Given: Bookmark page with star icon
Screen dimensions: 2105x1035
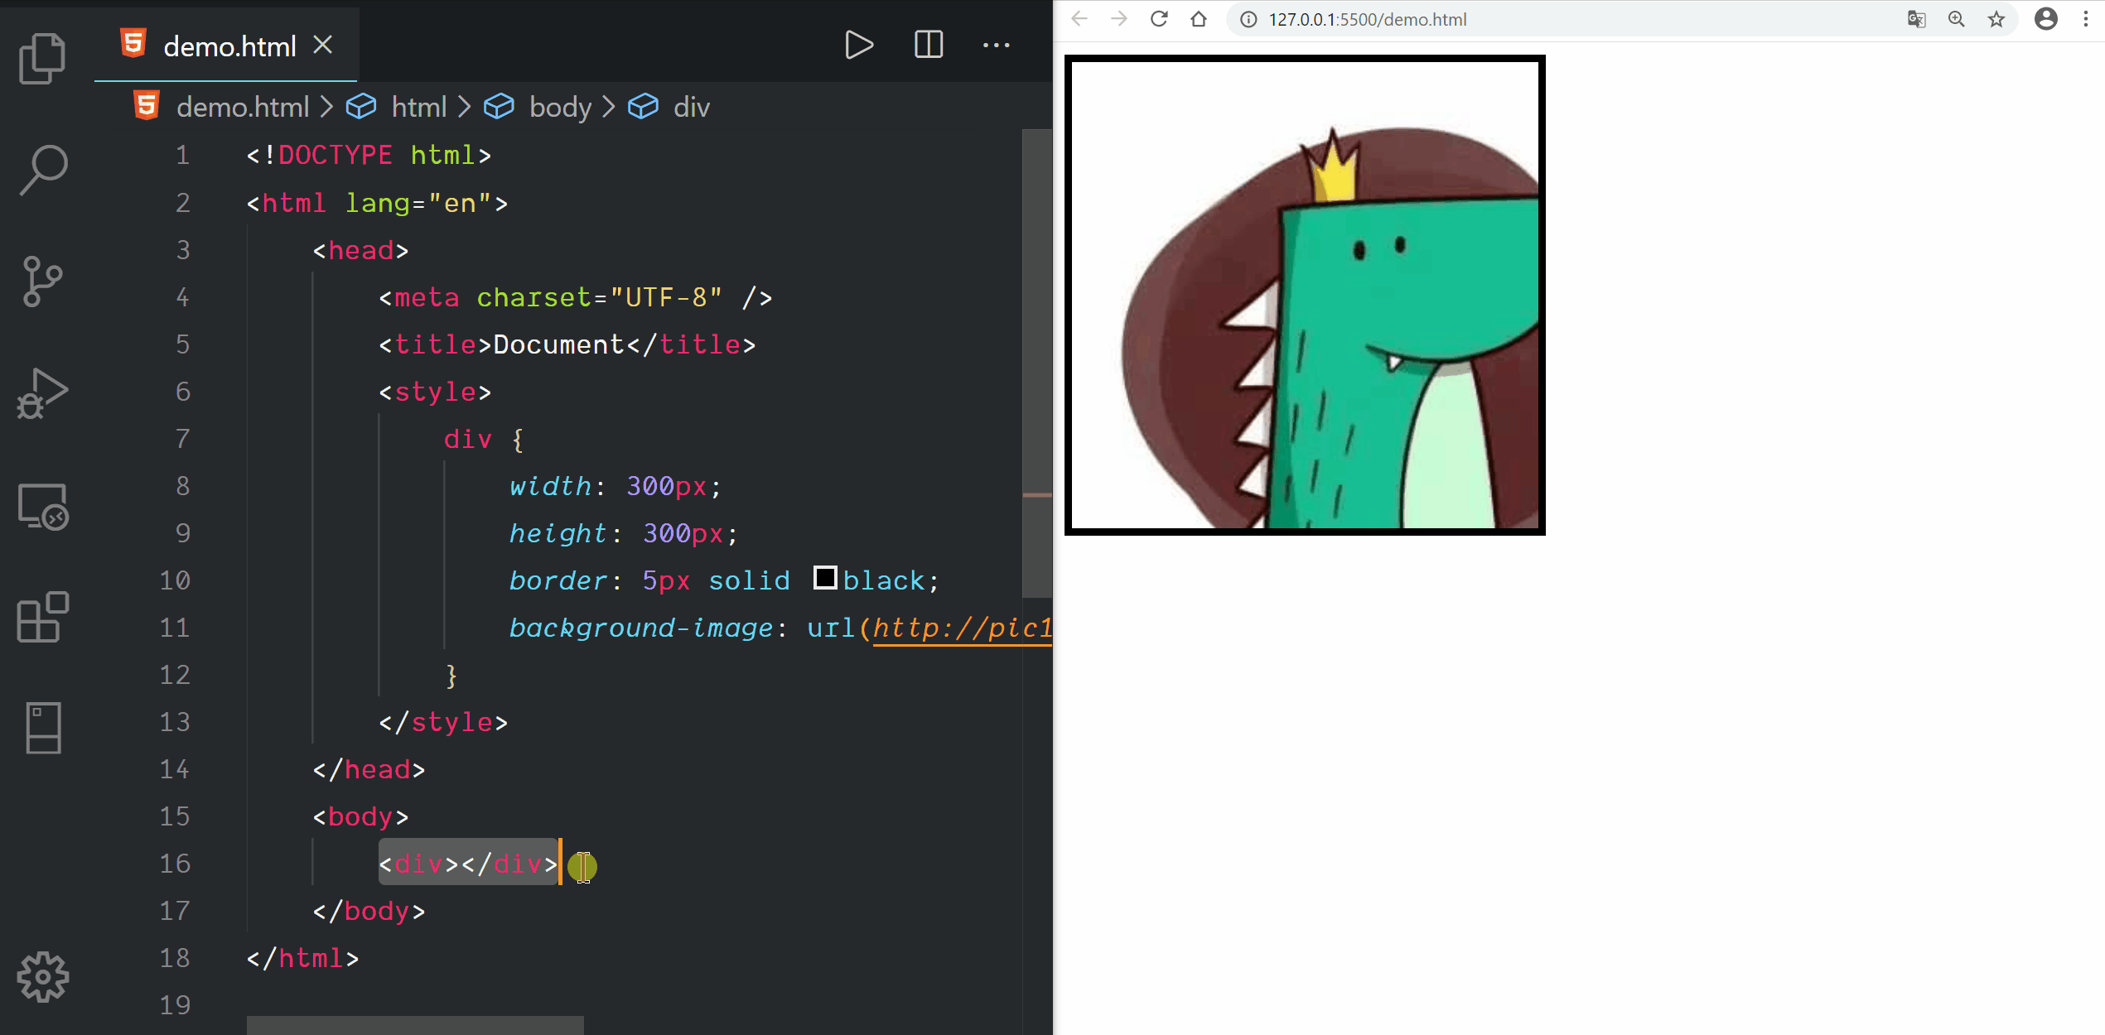Looking at the screenshot, I should click(x=1996, y=19).
